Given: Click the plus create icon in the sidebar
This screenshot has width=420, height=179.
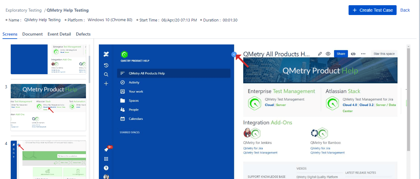Looking at the screenshot, I should pyautogui.click(x=106, y=83).
